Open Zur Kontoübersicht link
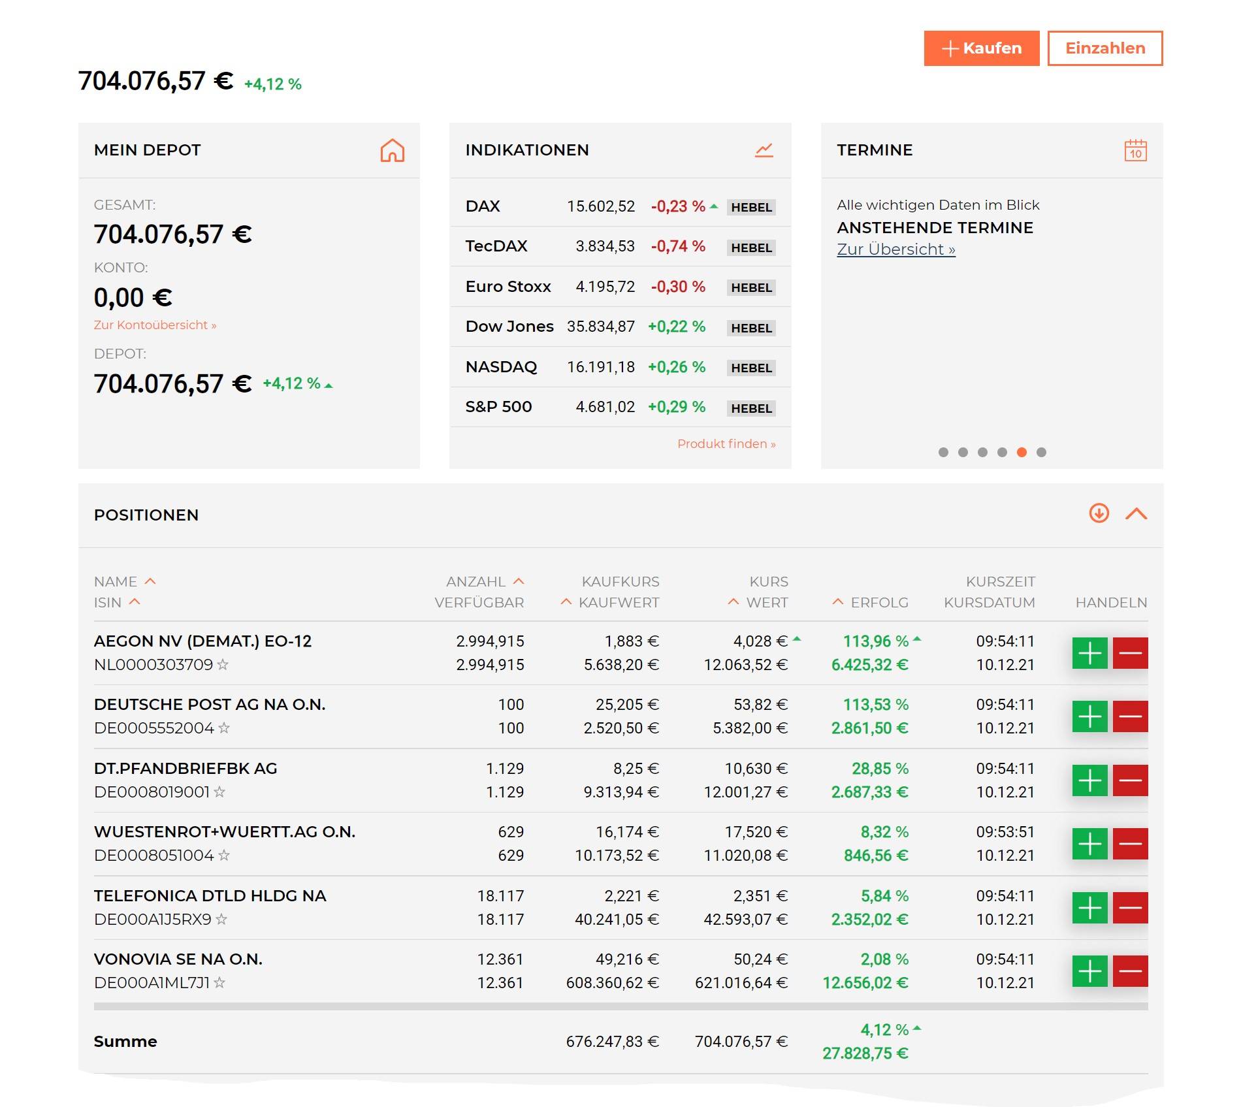 click(x=155, y=325)
